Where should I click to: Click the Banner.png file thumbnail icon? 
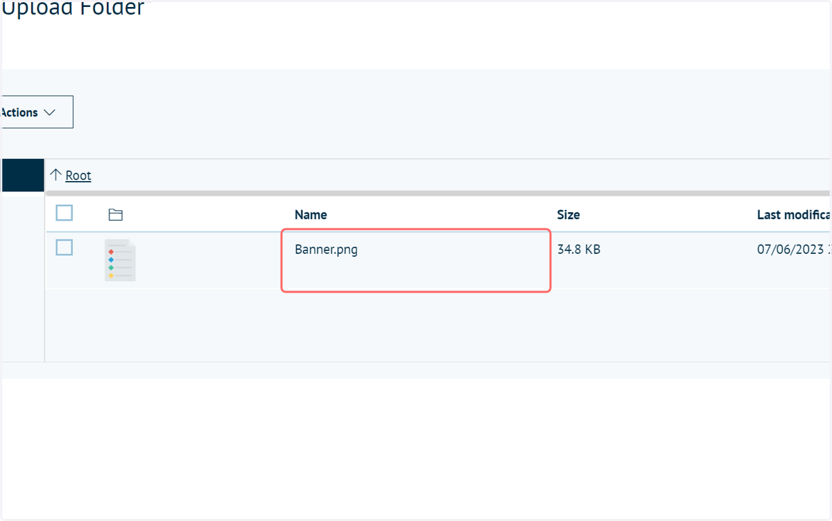[120, 260]
